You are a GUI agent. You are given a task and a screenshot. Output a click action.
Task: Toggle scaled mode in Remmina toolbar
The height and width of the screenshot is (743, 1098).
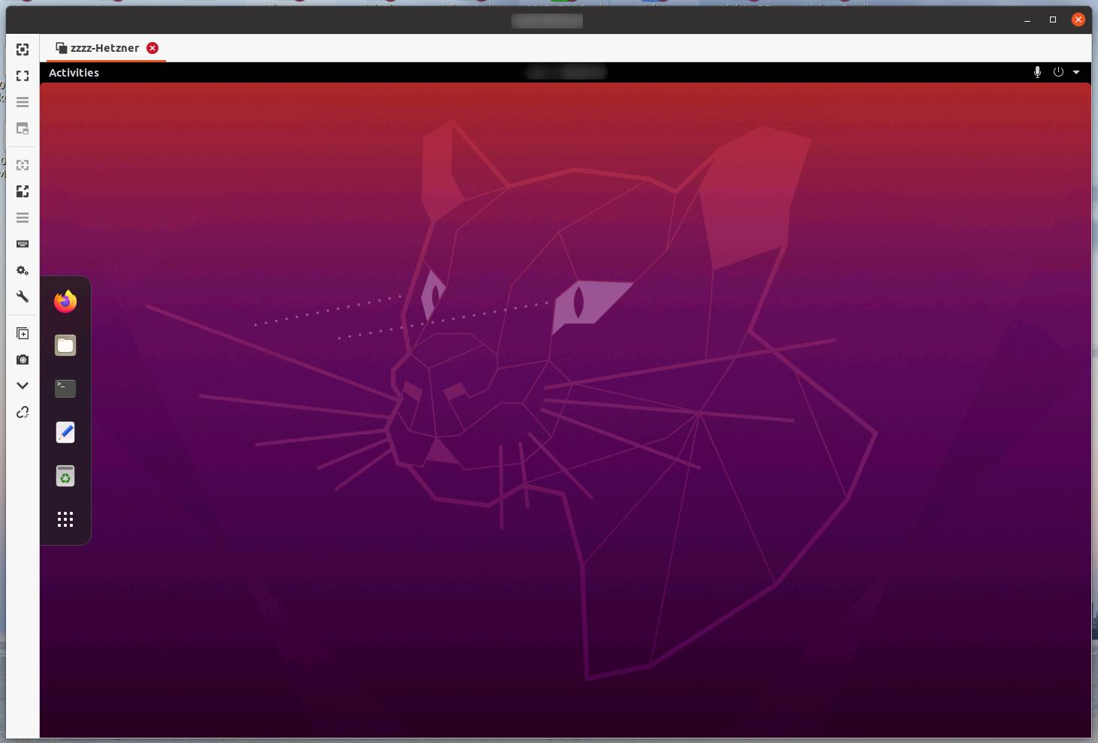tap(23, 191)
